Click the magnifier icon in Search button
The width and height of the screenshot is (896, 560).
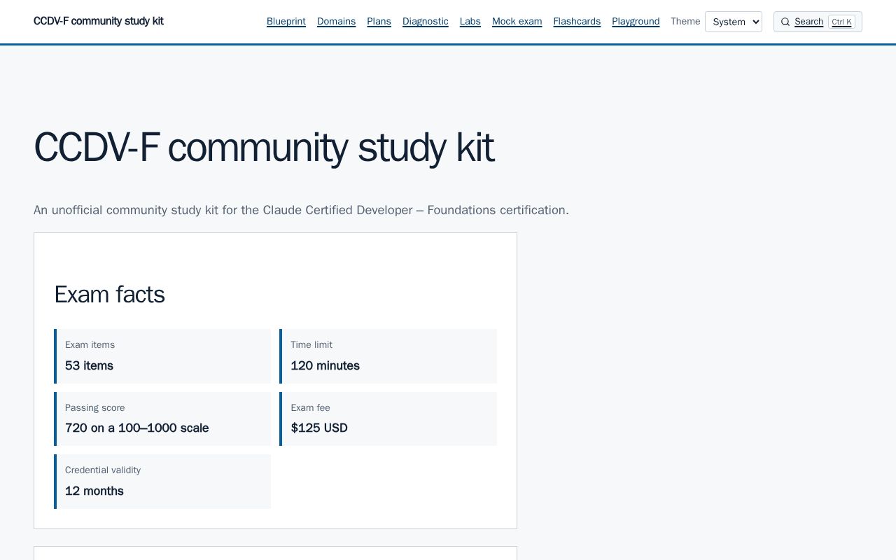[785, 22]
